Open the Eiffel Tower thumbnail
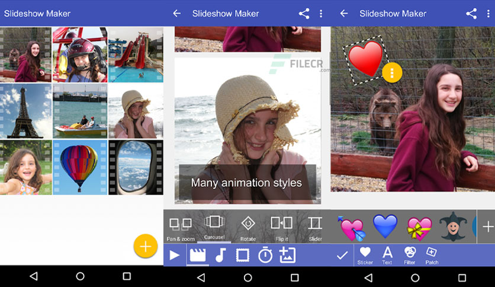The height and width of the screenshot is (287, 495). pyautogui.click(x=25, y=111)
